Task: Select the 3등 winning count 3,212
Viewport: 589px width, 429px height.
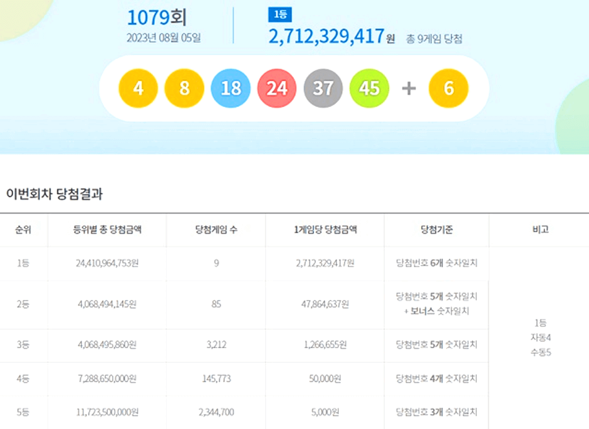Action: 216,345
